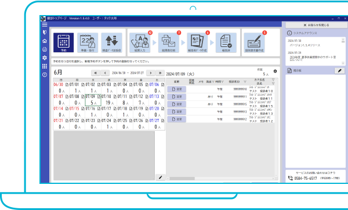Screen dimensions: 348x210
Task: Go to previous week with single left arrow
Action: click(x=105, y=73)
